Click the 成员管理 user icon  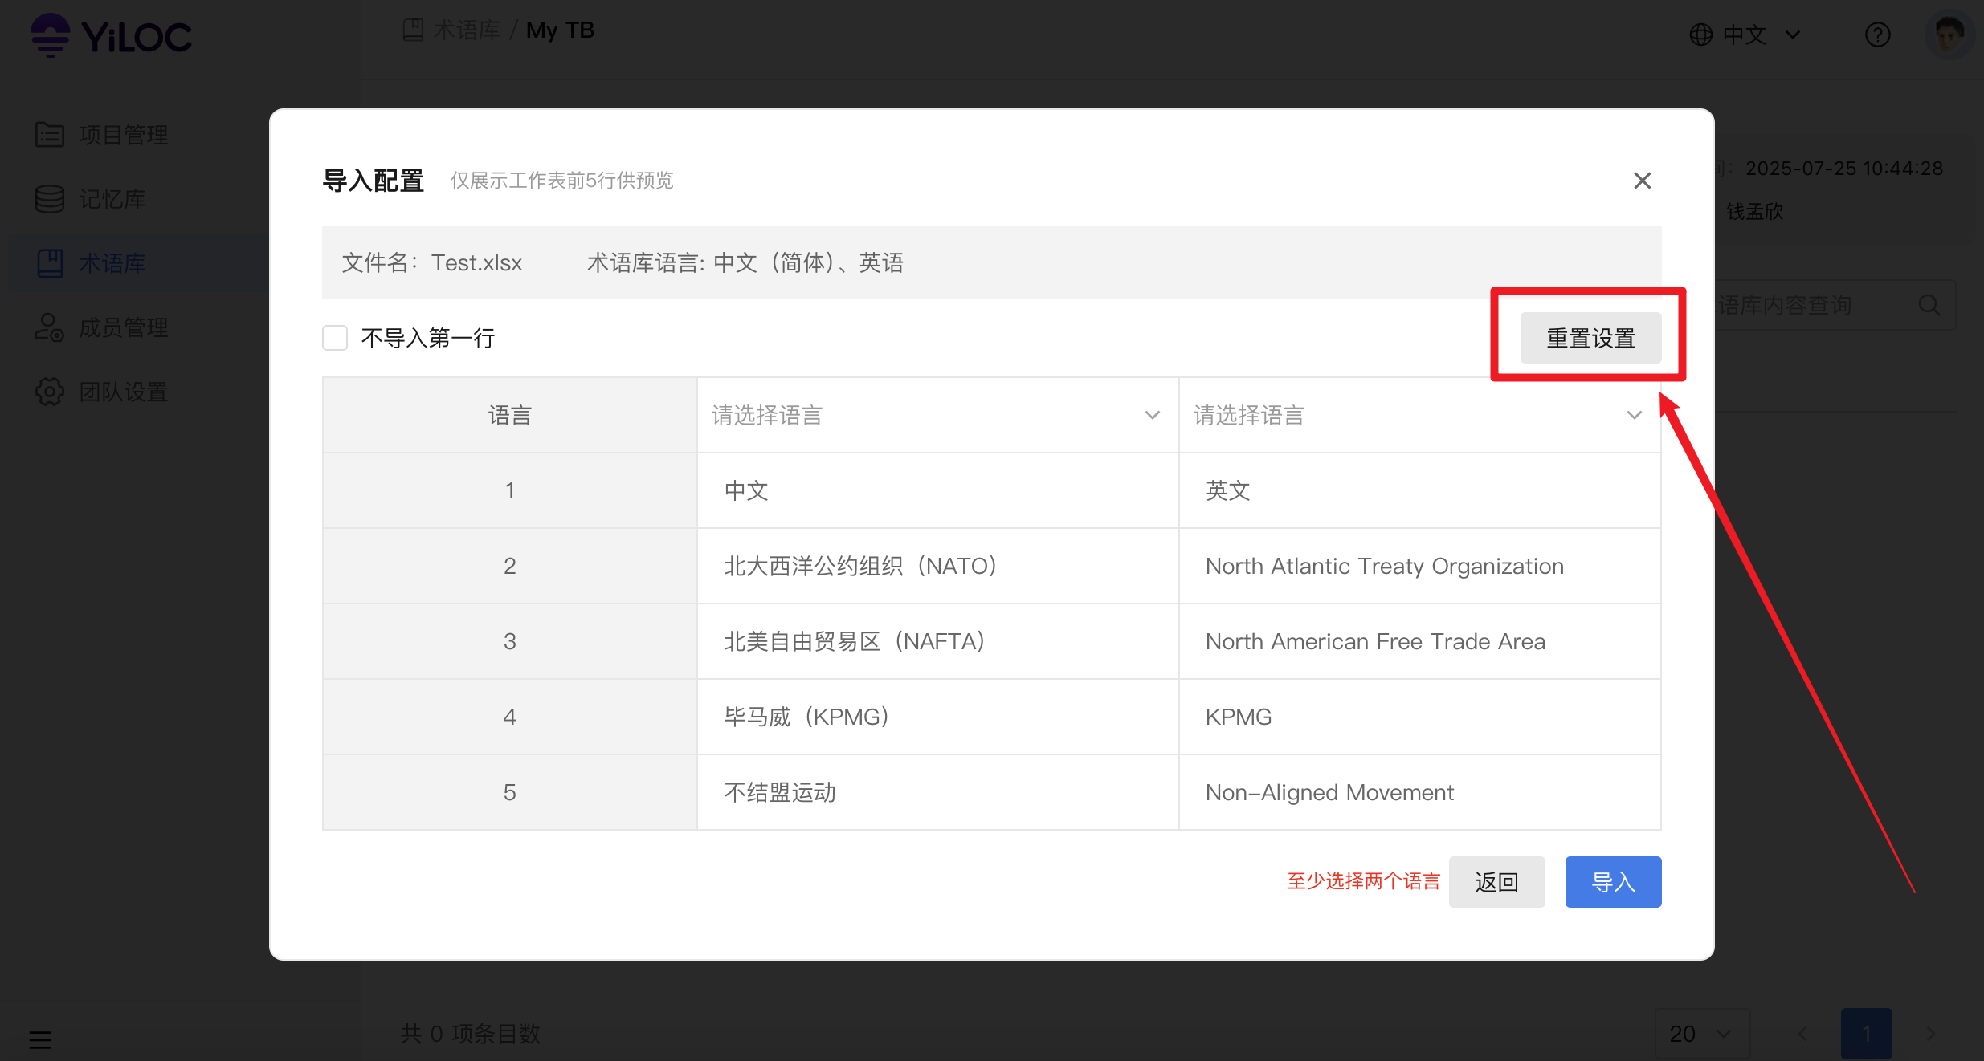coord(50,327)
